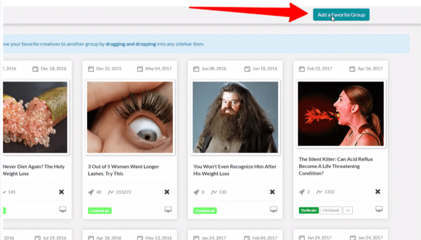Viewport: 421px width, 240px height.
Task: Click the rocket icon beside 2
Action: (302, 192)
